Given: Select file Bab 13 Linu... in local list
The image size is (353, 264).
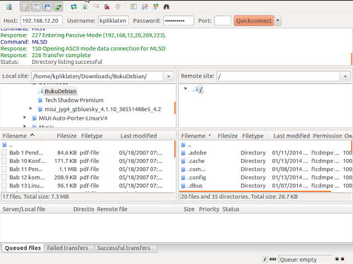Looking at the screenshot, I should click(x=88, y=186).
